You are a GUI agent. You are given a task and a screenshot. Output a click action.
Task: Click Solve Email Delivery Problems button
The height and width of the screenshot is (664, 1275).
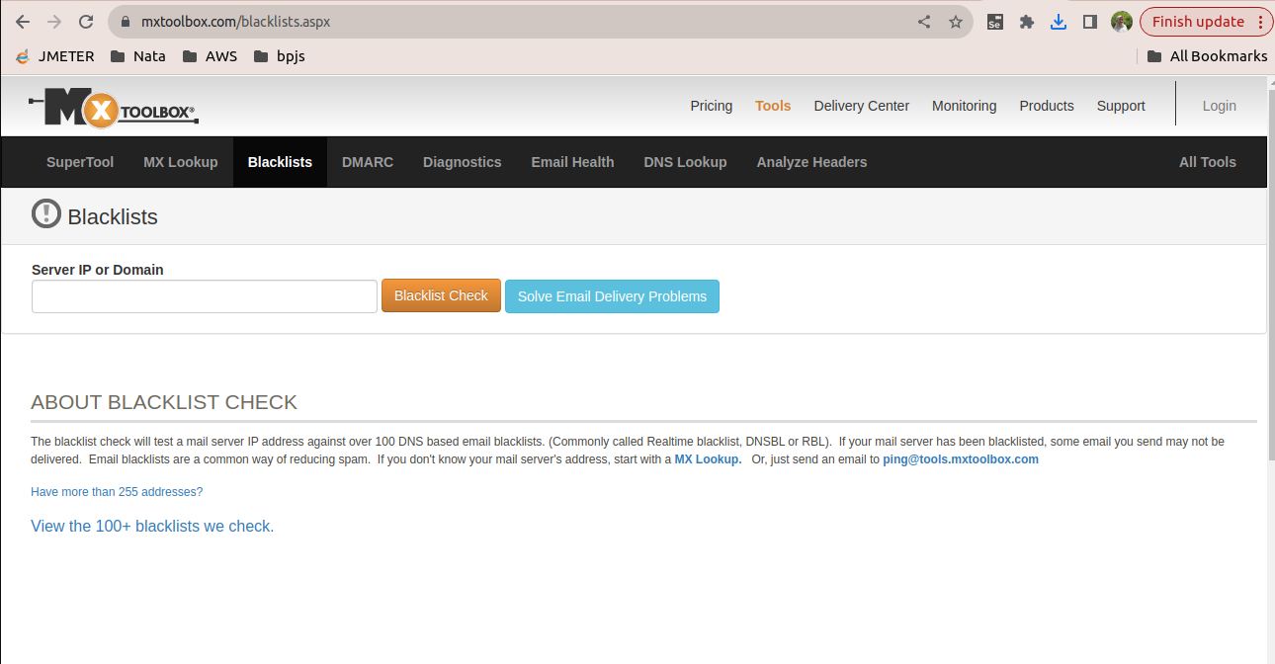612,296
